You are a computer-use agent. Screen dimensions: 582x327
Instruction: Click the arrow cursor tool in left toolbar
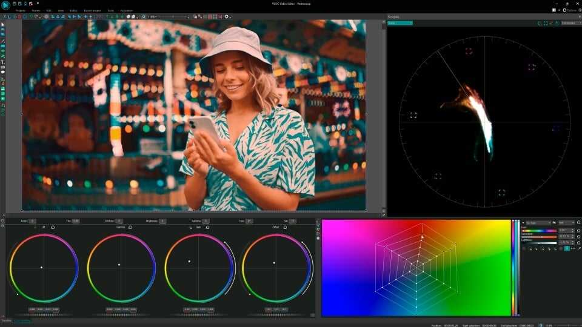point(2,25)
